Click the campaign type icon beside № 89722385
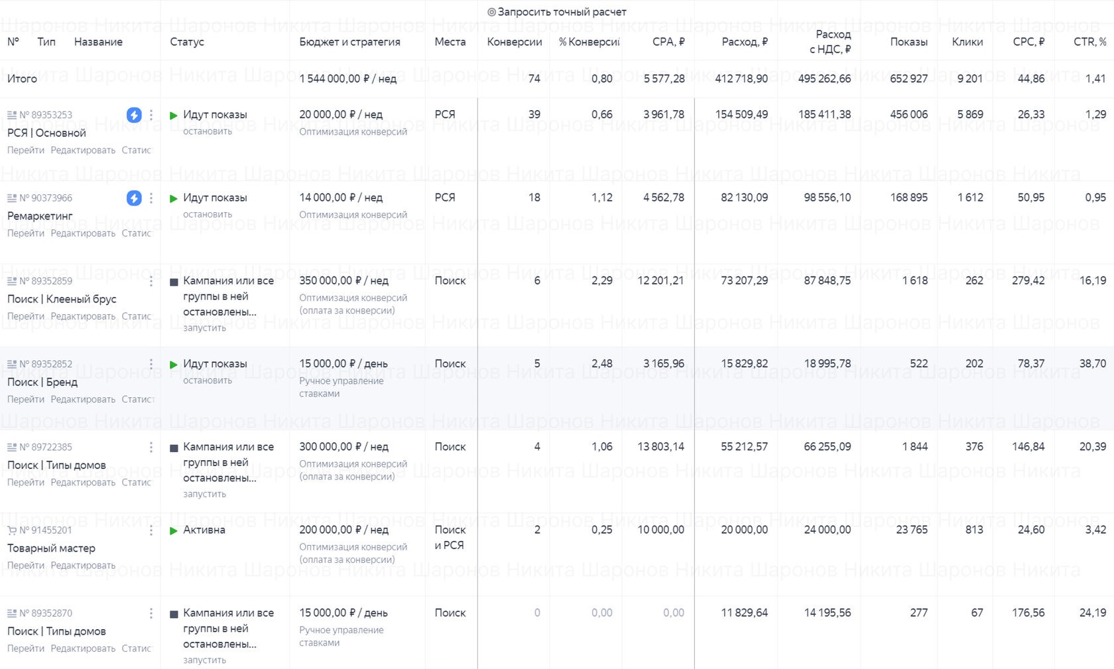1114x669 pixels. tap(12, 448)
